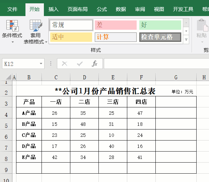
Task: Click the formula bar options dots handle
Action: point(51,64)
